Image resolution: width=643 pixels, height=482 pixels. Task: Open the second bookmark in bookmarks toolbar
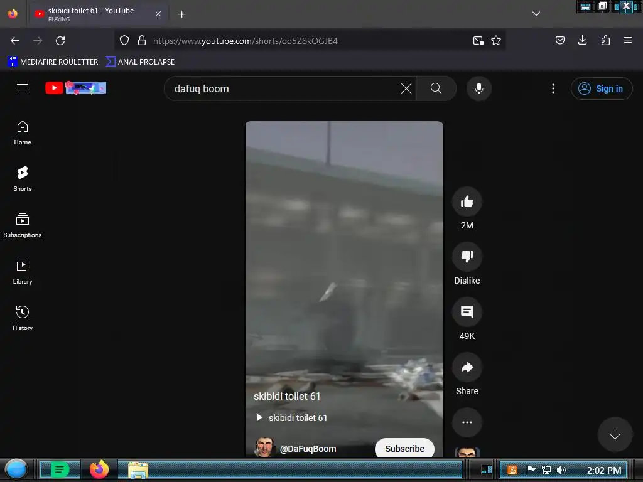click(x=140, y=62)
